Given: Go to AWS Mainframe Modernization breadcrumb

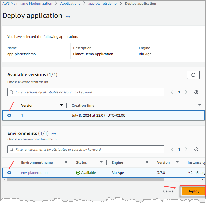Looking at the screenshot, I should tap(27, 4).
